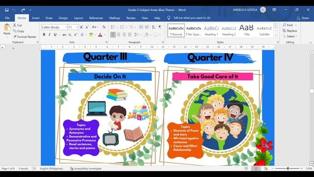314x177 pixels.
Task: Switch to the Insert tab
Action: coord(36,18)
